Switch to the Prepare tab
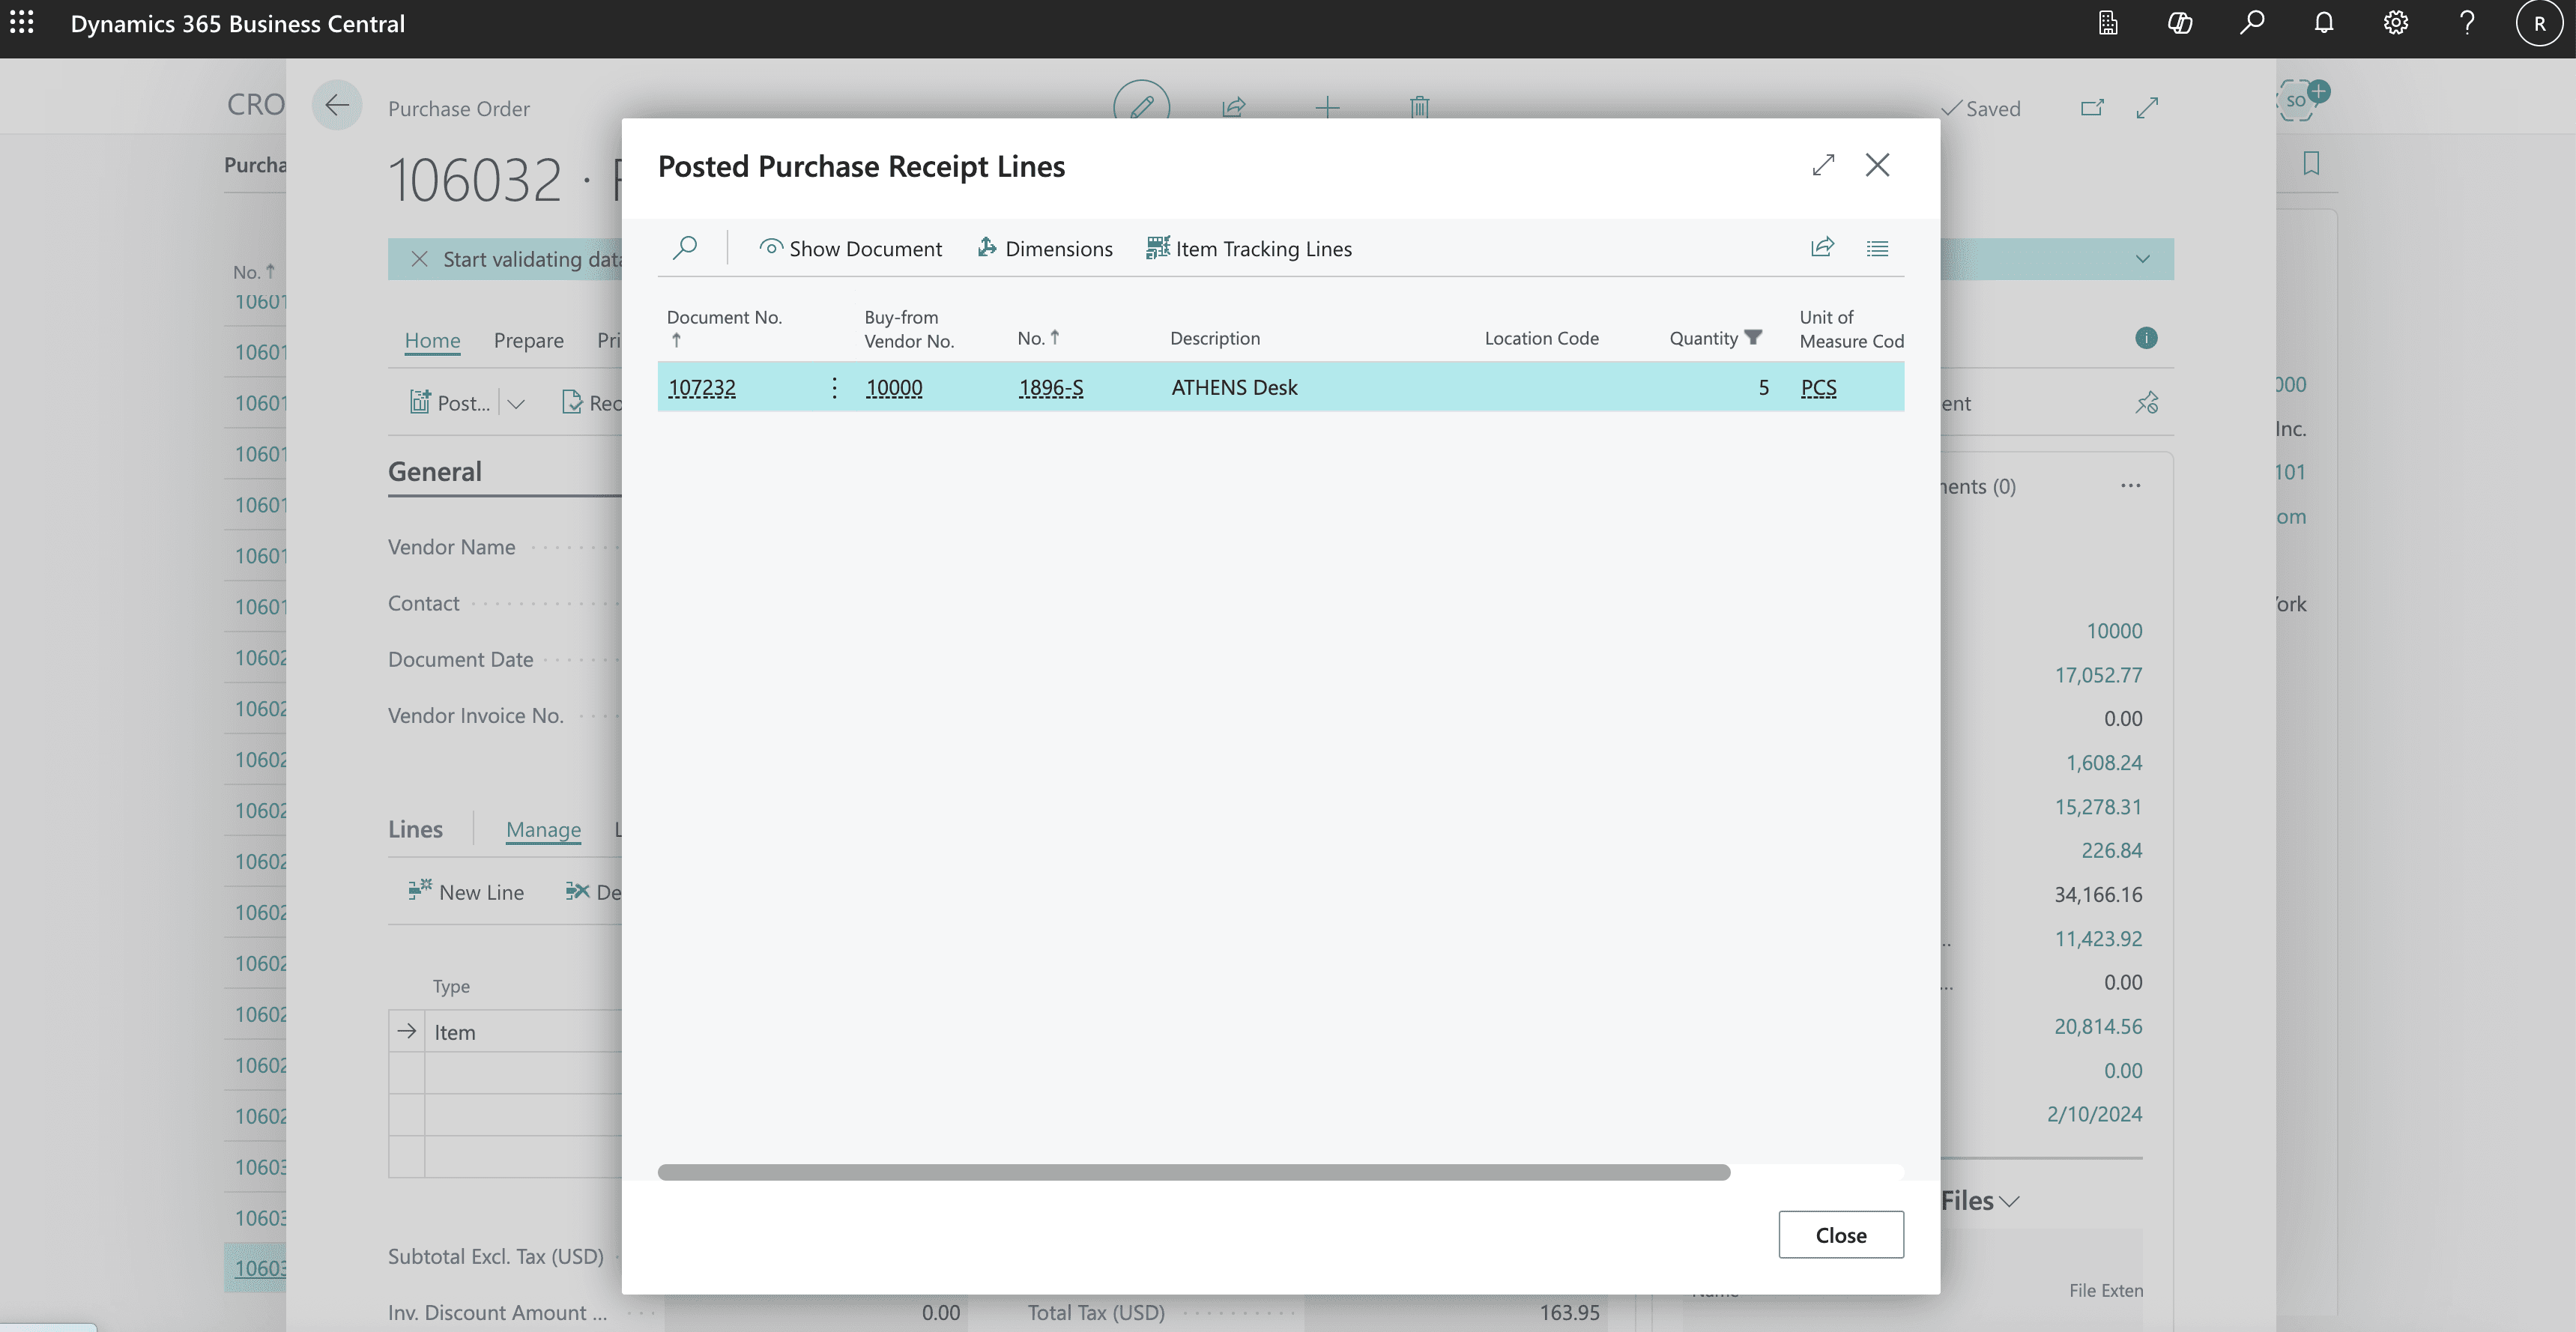The width and height of the screenshot is (2576, 1332). [528, 340]
